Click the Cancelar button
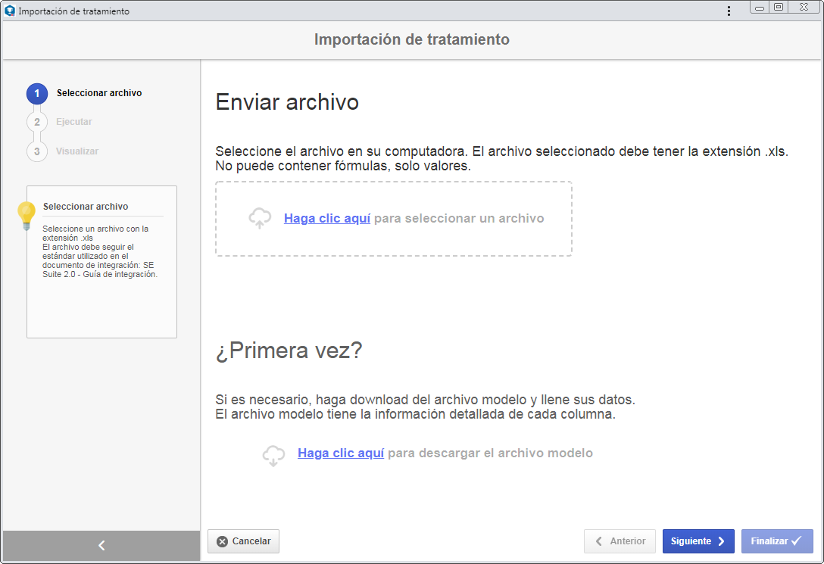This screenshot has height=564, width=824. pyautogui.click(x=243, y=541)
